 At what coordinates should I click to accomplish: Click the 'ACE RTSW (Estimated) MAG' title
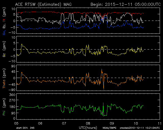(x=43, y=5)
